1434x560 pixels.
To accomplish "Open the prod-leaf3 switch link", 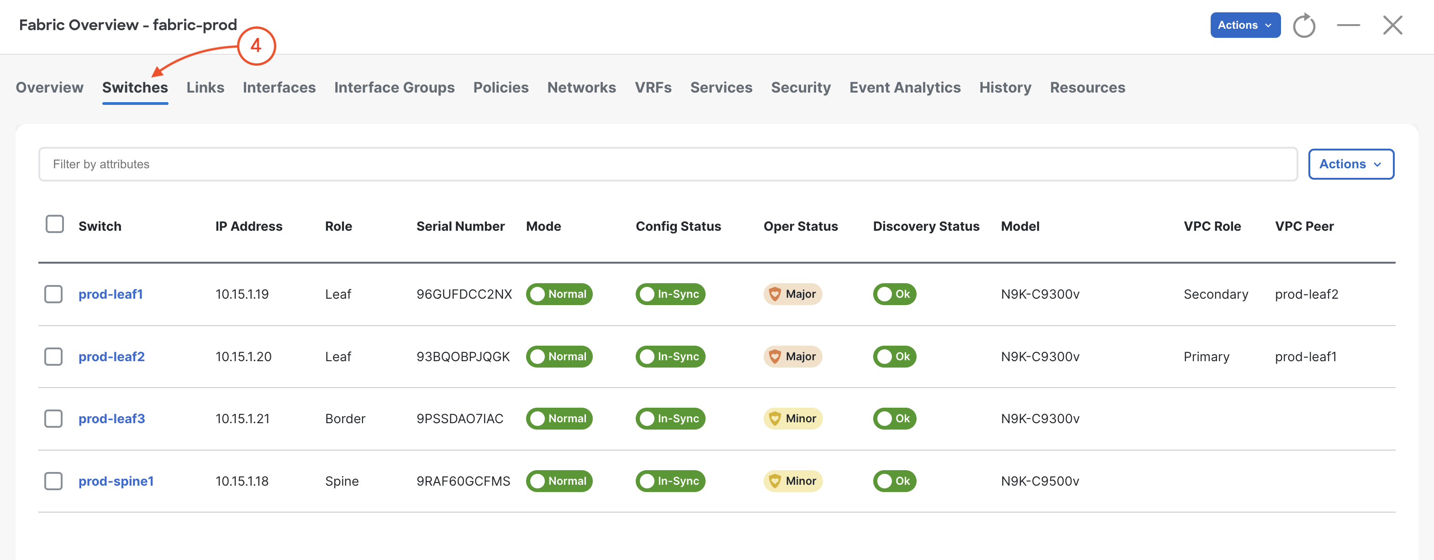I will point(111,419).
